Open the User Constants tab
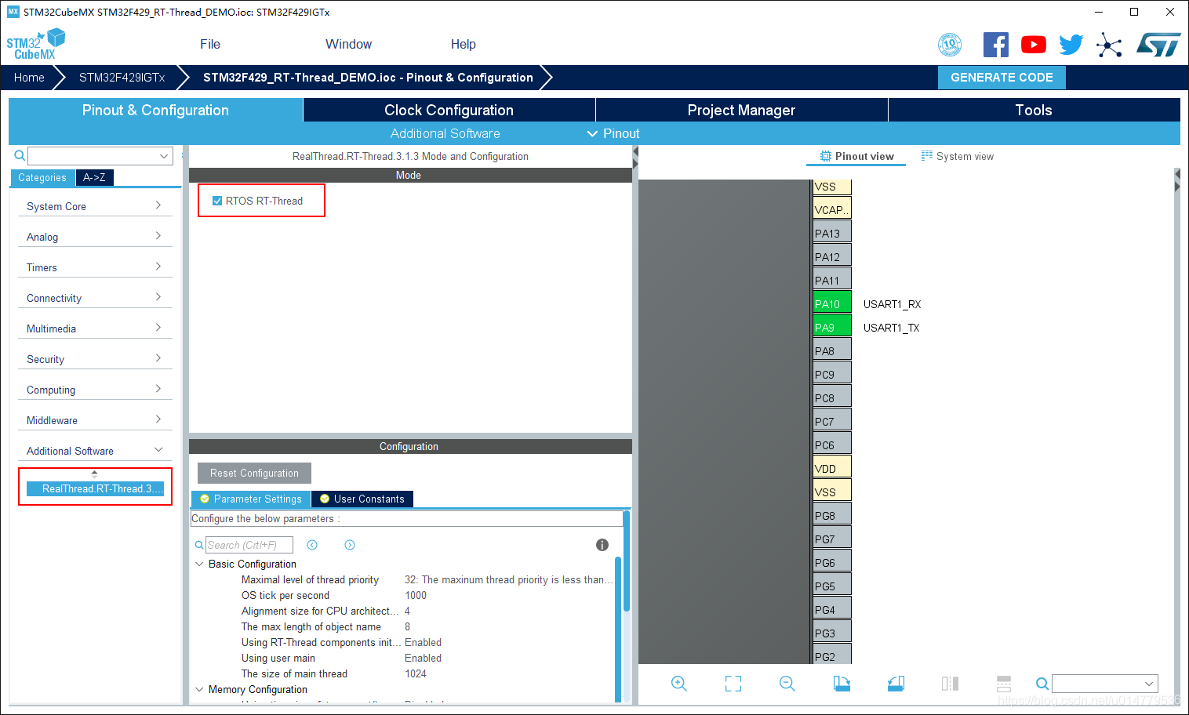This screenshot has height=715, width=1189. [x=362, y=499]
